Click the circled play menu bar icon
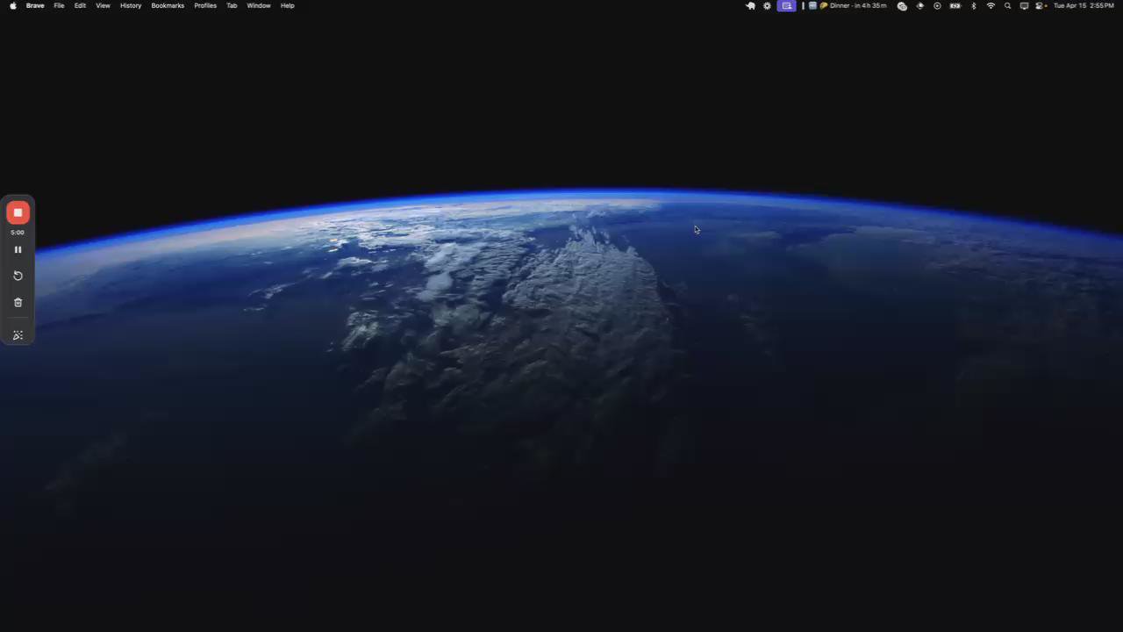Screen dimensions: 1123x632 click(x=937, y=5)
